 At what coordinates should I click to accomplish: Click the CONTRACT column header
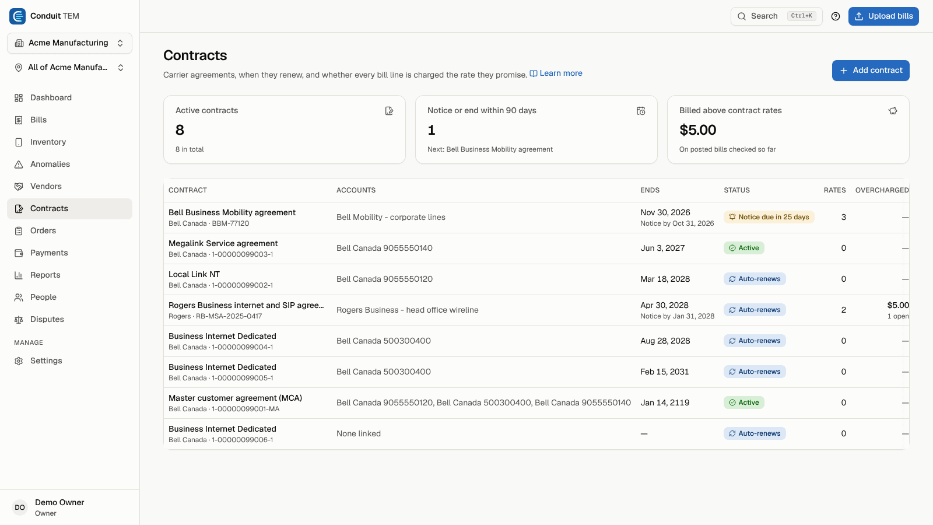pos(188,190)
